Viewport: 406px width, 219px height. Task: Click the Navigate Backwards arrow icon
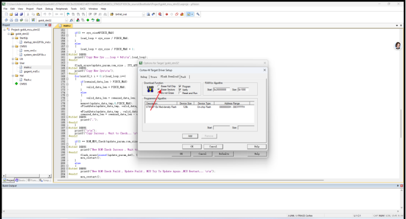click(x=56, y=14)
